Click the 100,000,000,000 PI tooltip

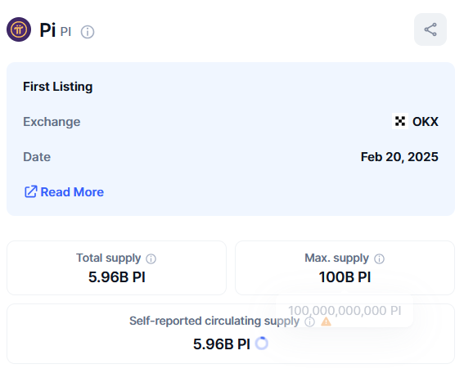pos(345,311)
